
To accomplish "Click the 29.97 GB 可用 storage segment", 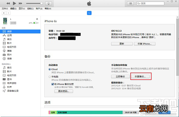I will tap(131, 113).
